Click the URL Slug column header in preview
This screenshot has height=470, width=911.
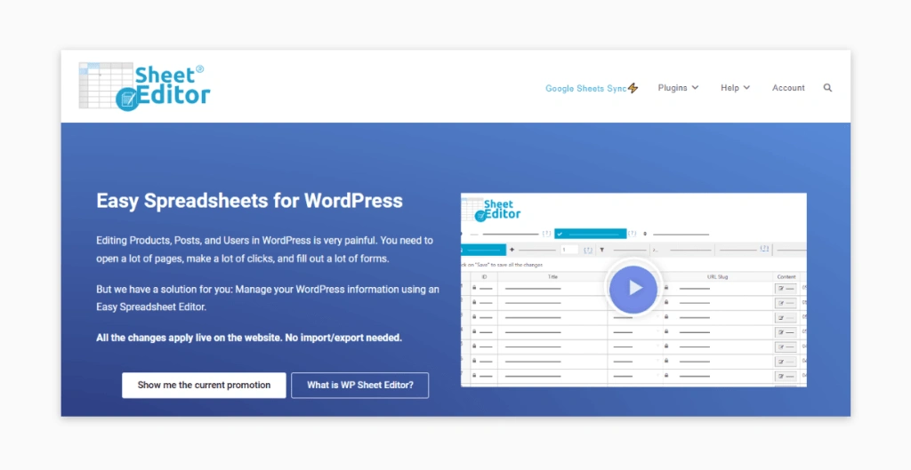[717, 277]
